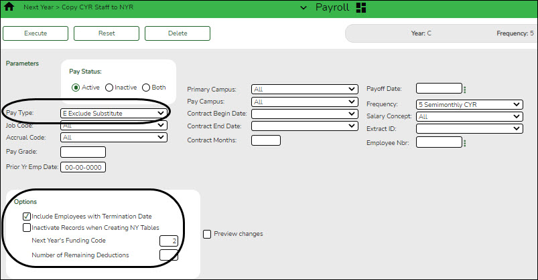
Task: Open the Salary Concept dropdown
Action: 469,116
